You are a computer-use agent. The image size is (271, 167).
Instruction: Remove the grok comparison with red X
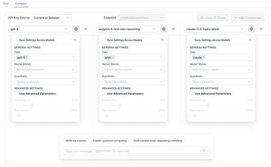click(173, 29)
